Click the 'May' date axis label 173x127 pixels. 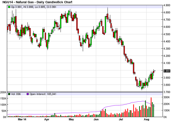pyautogui.click(x=71, y=120)
